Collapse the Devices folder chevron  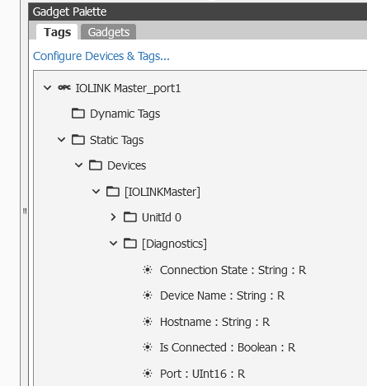78,165
